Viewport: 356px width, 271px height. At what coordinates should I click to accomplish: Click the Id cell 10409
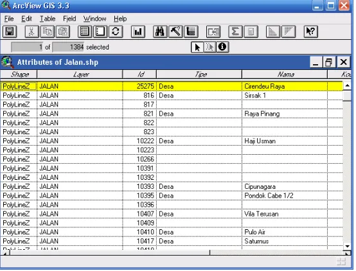[x=139, y=223]
